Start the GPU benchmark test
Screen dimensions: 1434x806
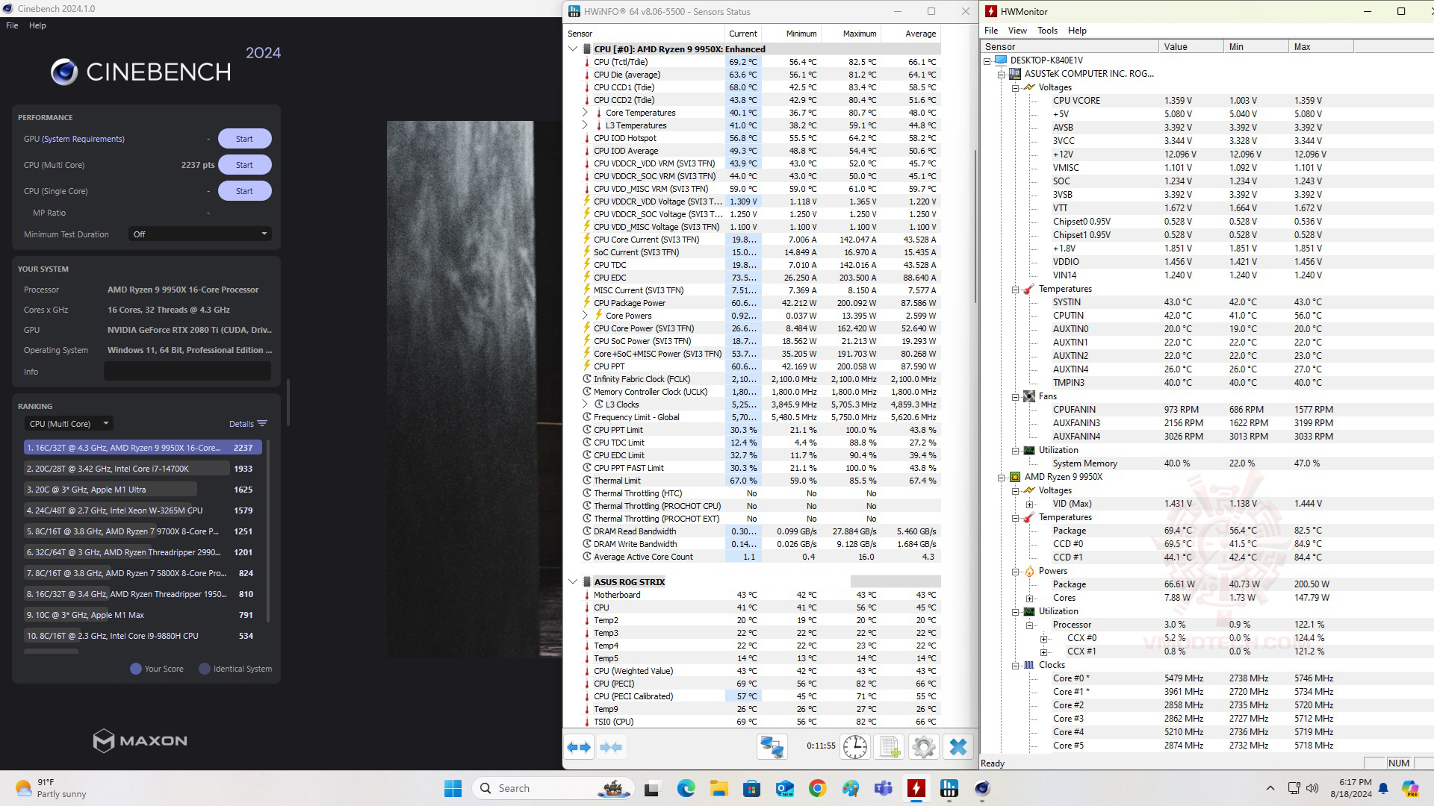[x=244, y=139]
